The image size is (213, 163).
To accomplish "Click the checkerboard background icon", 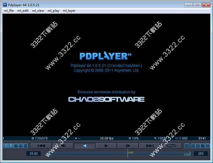I will [203, 146].
